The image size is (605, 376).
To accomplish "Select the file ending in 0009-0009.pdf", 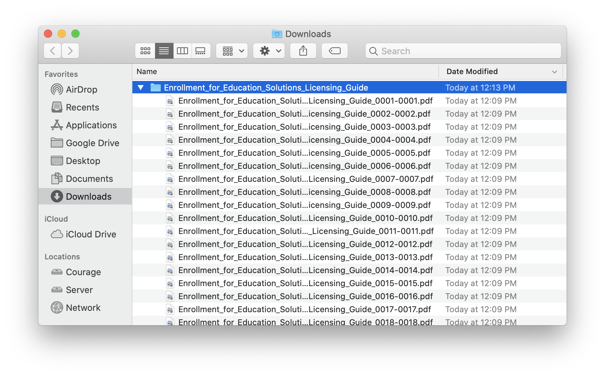I will click(x=349, y=205).
